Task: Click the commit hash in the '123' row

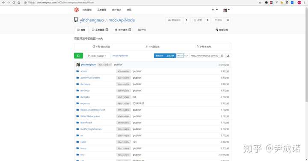Action: click(x=124, y=142)
